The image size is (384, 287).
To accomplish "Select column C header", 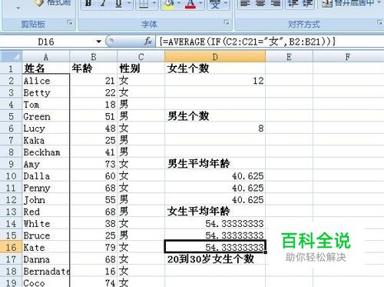I will (141, 57).
